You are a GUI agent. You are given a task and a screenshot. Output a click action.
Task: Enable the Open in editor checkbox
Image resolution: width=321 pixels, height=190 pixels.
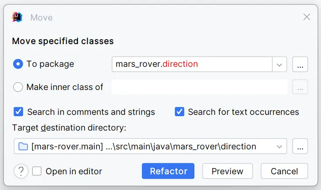click(37, 171)
